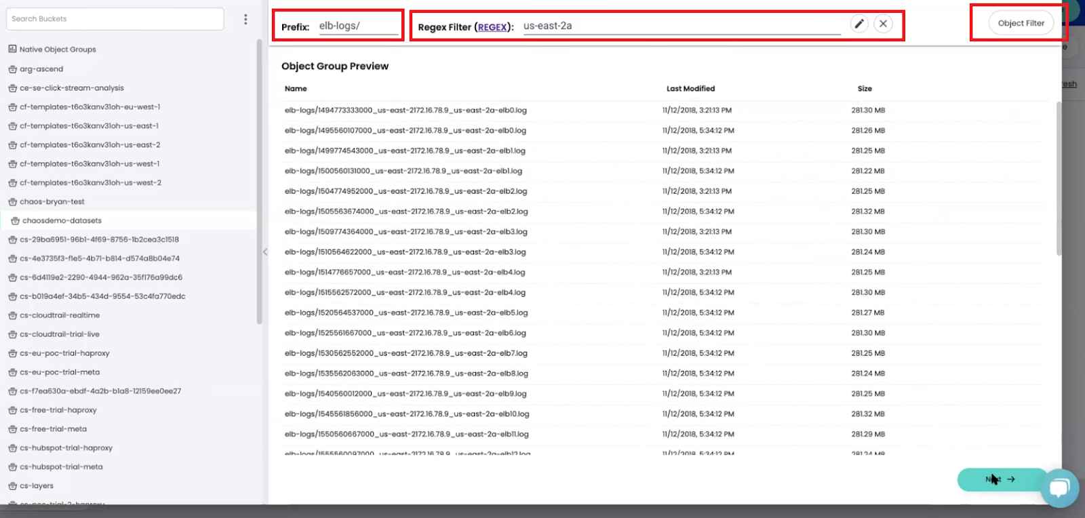Click the 281.27 MB size value
Screen dimensions: 1085x518
coord(868,313)
